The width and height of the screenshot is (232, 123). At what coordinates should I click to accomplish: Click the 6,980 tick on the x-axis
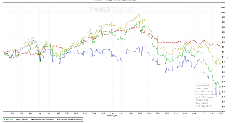click(x=194, y=113)
